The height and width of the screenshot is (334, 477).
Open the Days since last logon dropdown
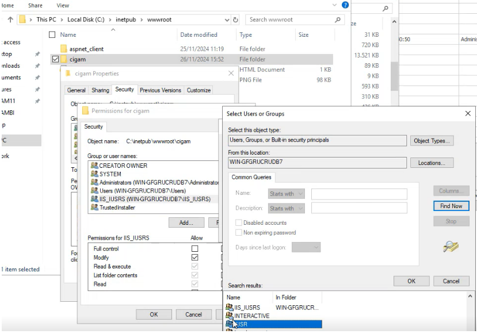coord(306,247)
